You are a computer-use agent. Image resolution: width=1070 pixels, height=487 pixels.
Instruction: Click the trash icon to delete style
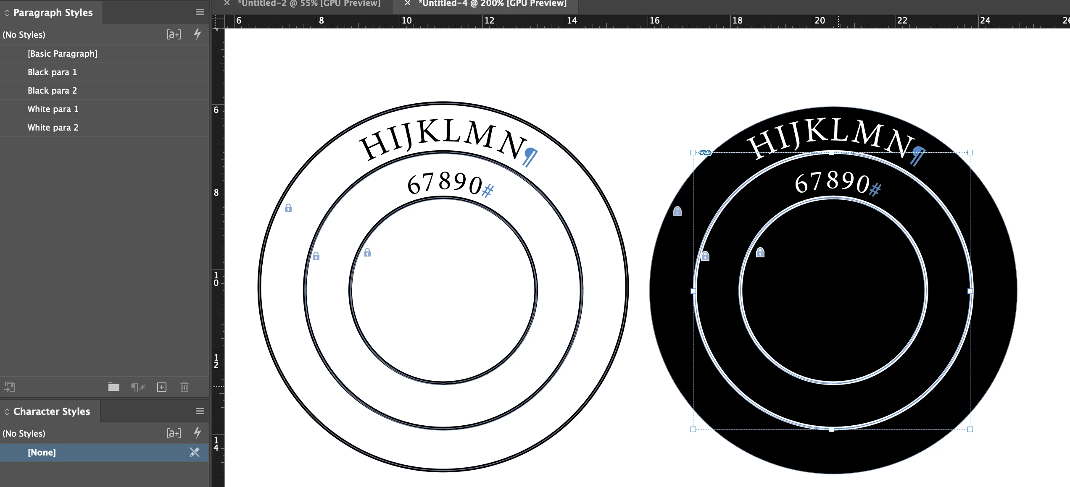(x=184, y=387)
